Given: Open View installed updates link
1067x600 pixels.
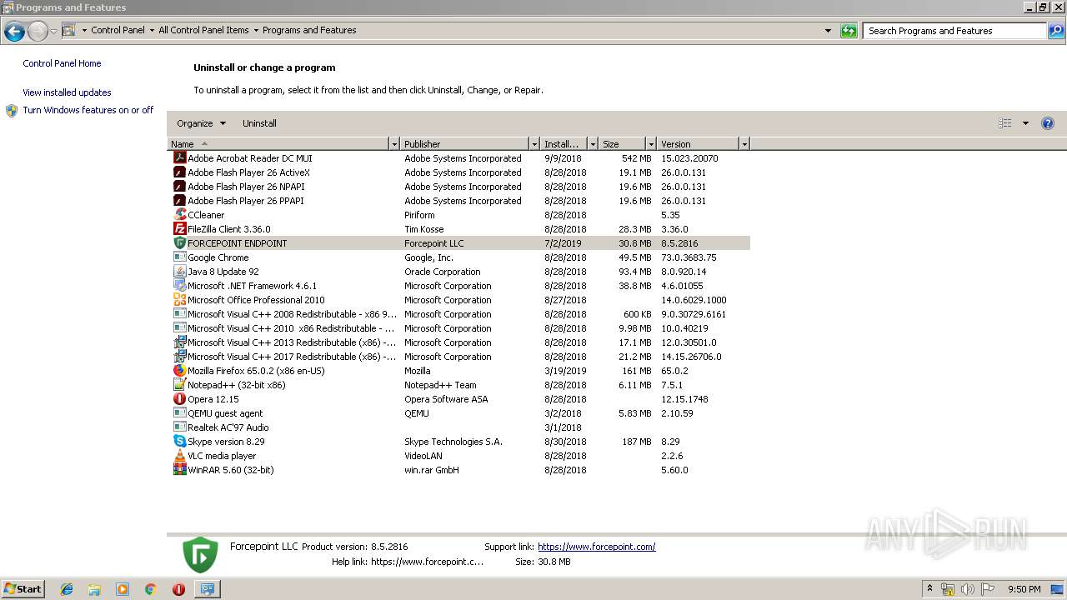Looking at the screenshot, I should (67, 92).
